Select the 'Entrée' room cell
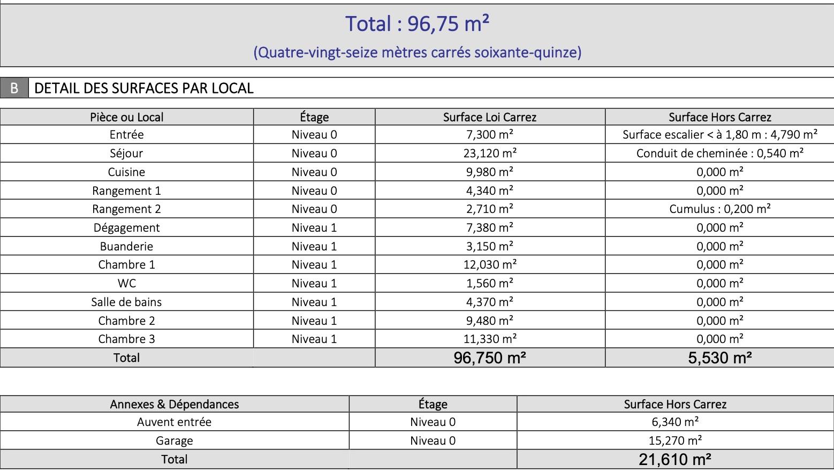This screenshot has height=472, width=834. (127, 135)
